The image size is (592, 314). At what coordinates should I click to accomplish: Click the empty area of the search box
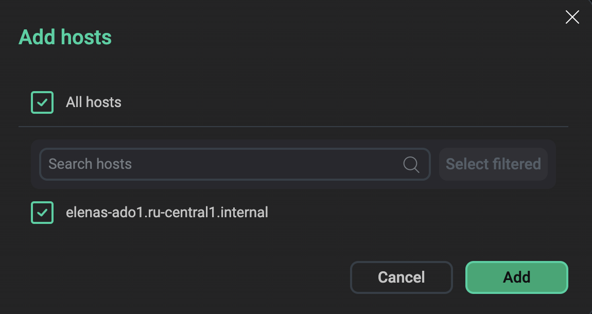tap(268, 164)
